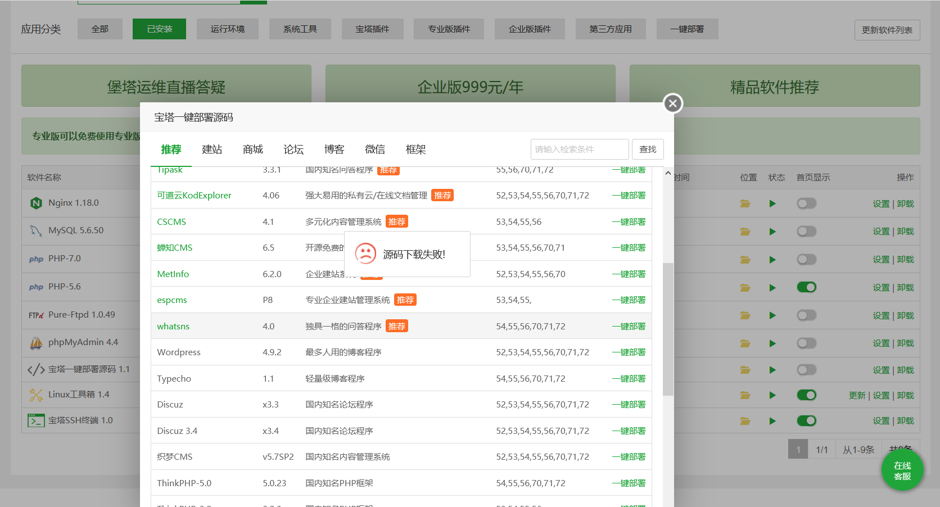Image resolution: width=940 pixels, height=507 pixels.
Task: Switch to the 博客 tab in dialog
Action: tap(334, 150)
